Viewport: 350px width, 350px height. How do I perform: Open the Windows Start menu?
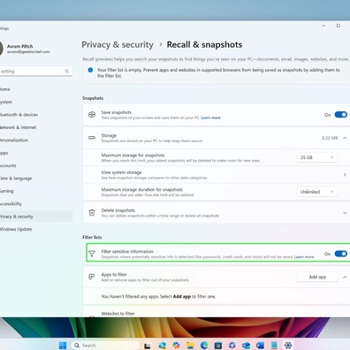[x=63, y=346]
